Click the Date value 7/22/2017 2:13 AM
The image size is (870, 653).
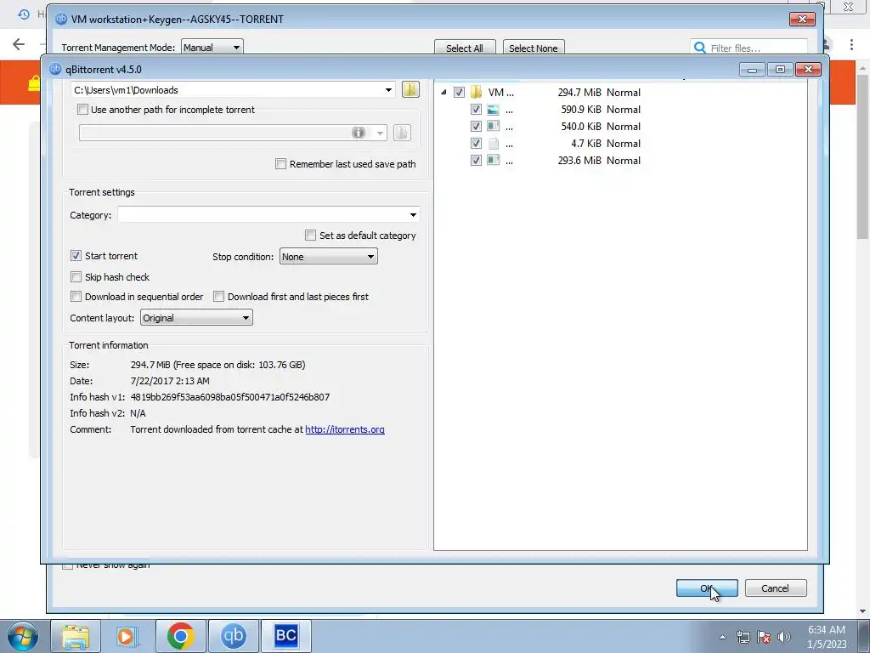pos(170,381)
